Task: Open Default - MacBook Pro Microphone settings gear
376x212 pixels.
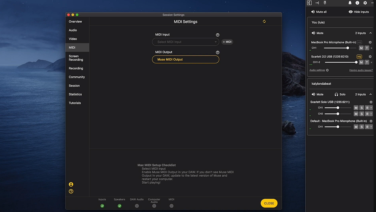Action: tap(371, 121)
